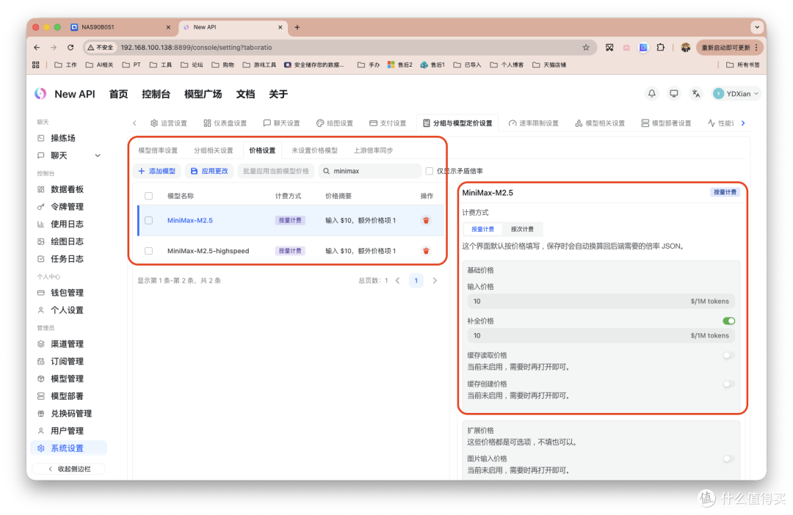Screen dimensions: 793x515
Task: Click the minimax search field
Action: pos(370,172)
